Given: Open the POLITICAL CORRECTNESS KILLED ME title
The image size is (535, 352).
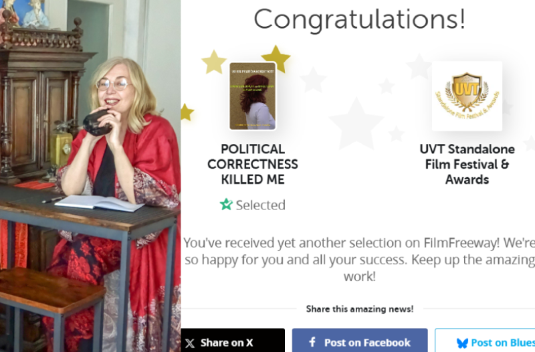Looking at the screenshot, I should [253, 164].
